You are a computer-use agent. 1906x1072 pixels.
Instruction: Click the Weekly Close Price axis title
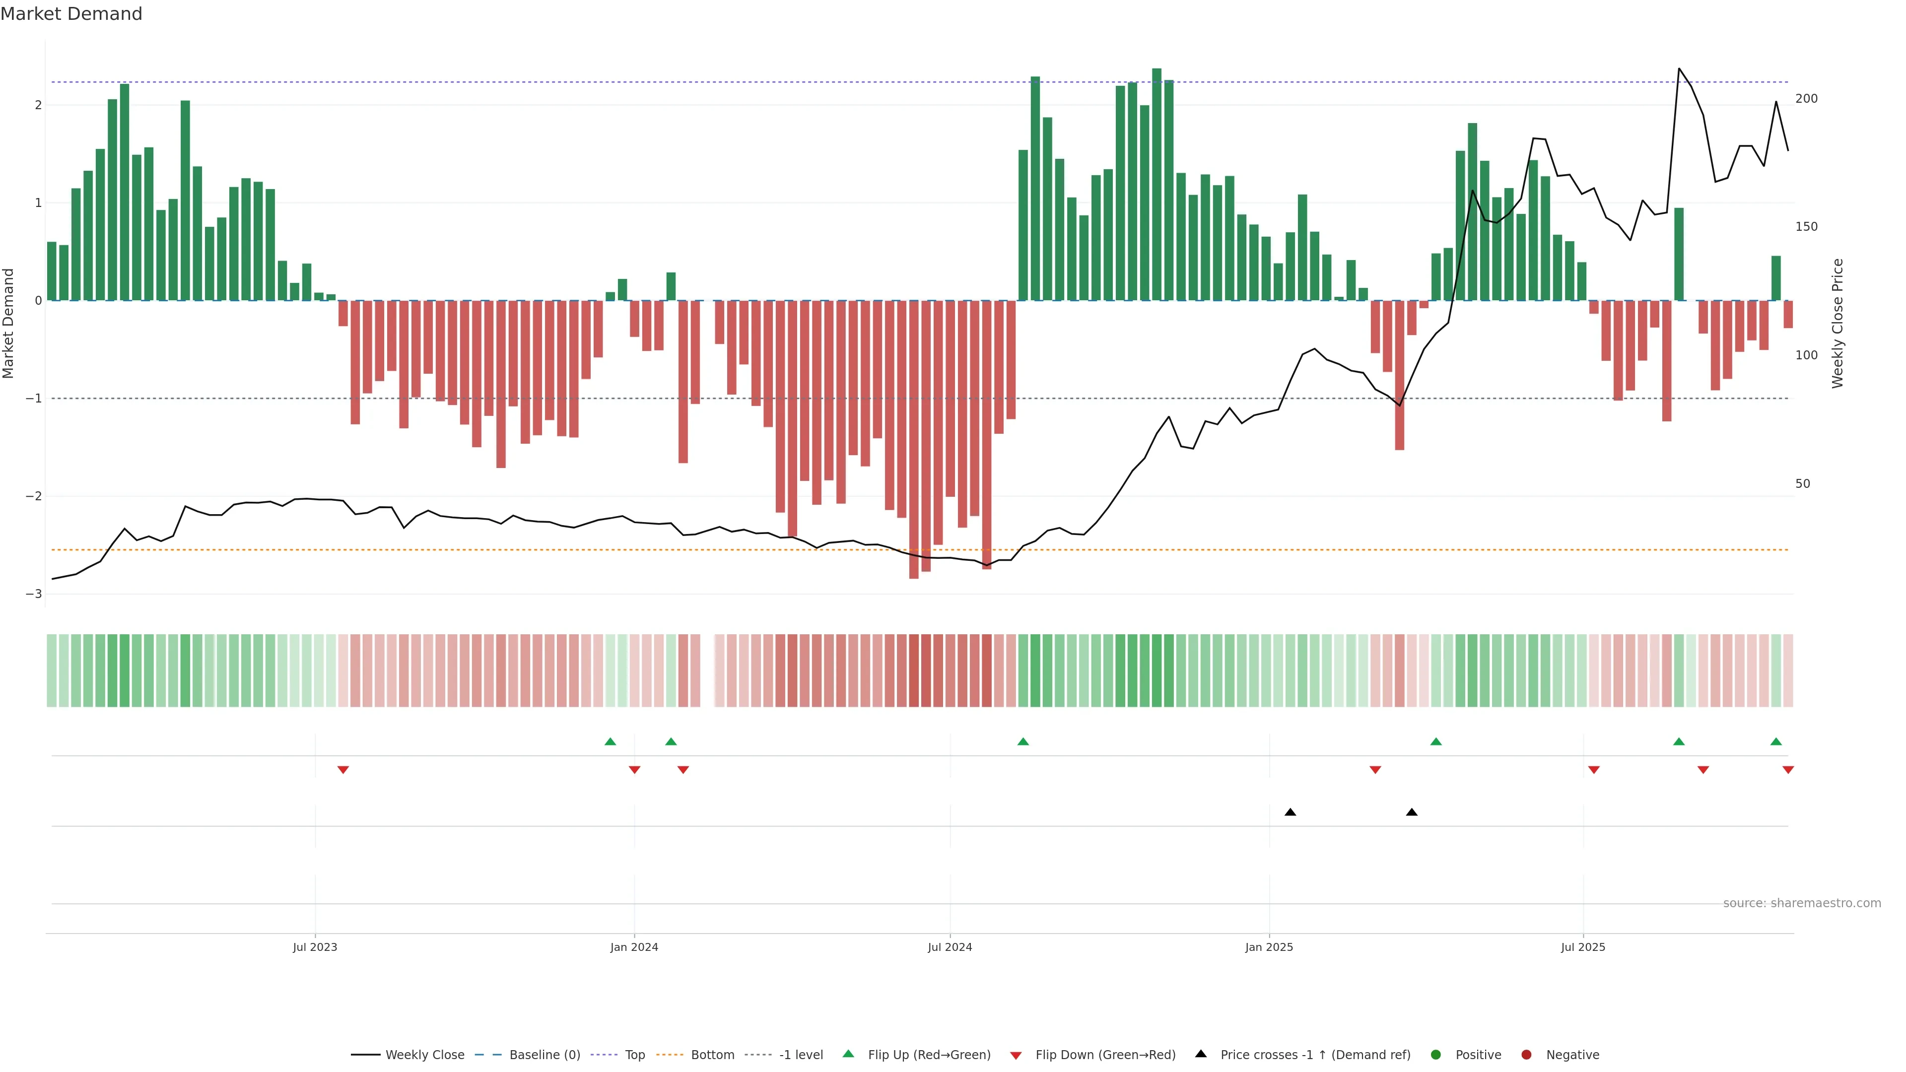[x=1838, y=323]
